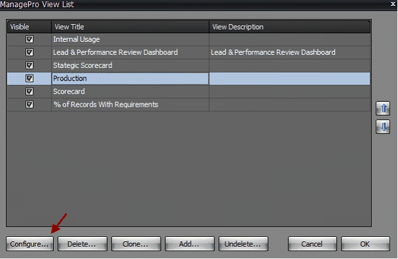
Task: Open the Undelete... dialog
Action: pos(243,244)
